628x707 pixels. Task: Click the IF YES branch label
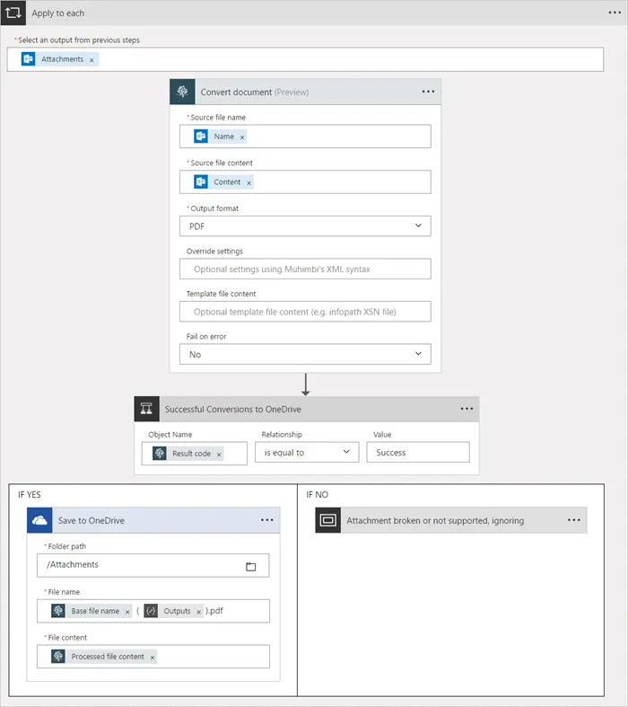(x=30, y=495)
